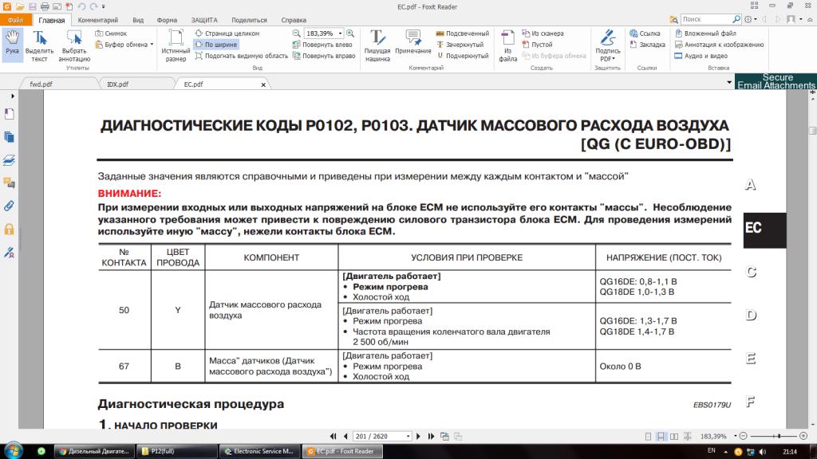Open the digital signatures side panel
This screenshot has width=817, height=459.
tap(9, 253)
